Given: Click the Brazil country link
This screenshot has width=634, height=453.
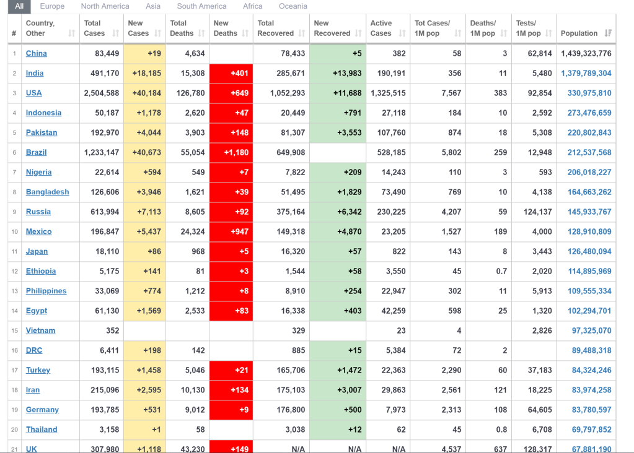Looking at the screenshot, I should pos(36,152).
